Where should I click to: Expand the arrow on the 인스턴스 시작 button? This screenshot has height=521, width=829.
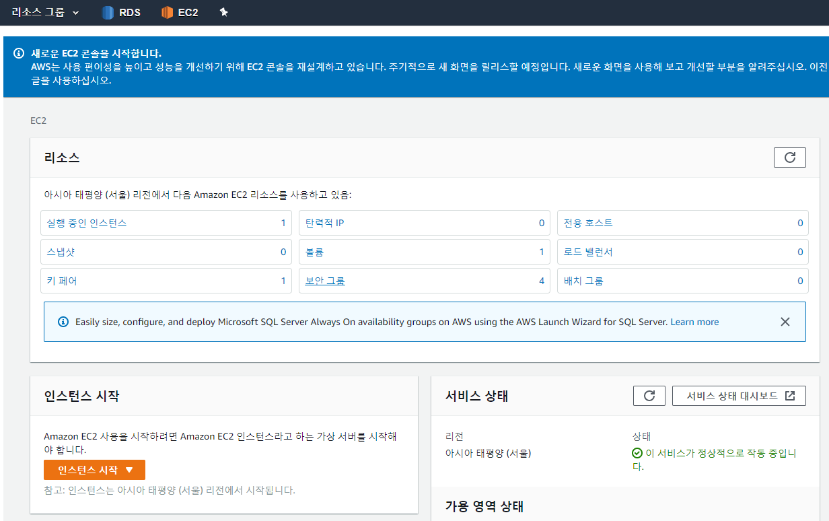point(130,470)
